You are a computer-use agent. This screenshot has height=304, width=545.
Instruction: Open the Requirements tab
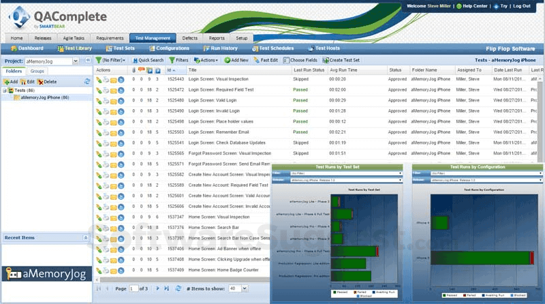tap(110, 38)
